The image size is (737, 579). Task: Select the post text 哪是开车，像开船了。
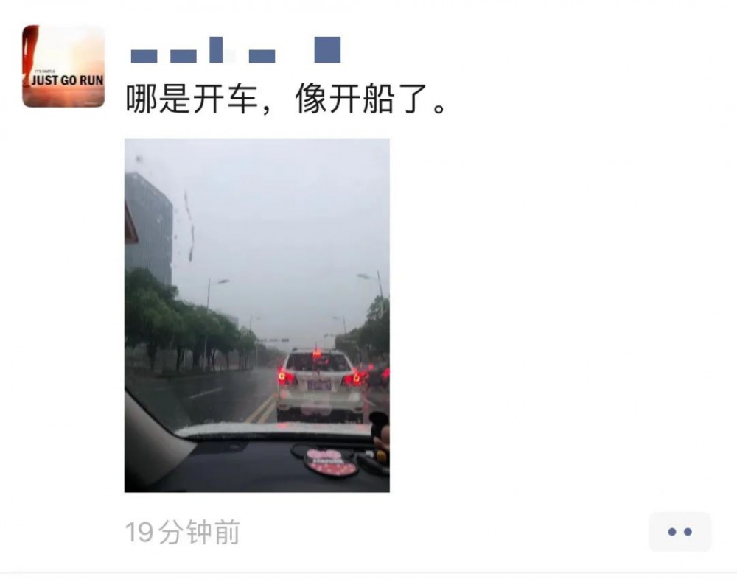click(x=286, y=99)
